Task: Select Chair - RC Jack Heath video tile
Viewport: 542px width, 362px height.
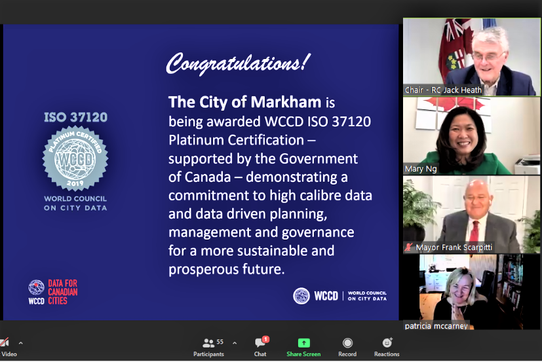Action: (471, 57)
